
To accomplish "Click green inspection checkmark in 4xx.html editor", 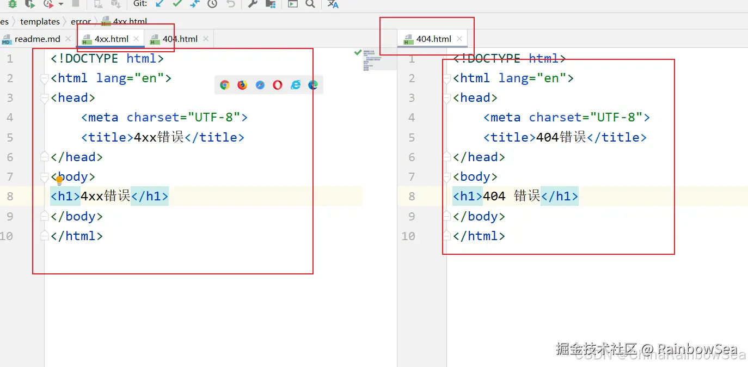I will click(x=358, y=52).
